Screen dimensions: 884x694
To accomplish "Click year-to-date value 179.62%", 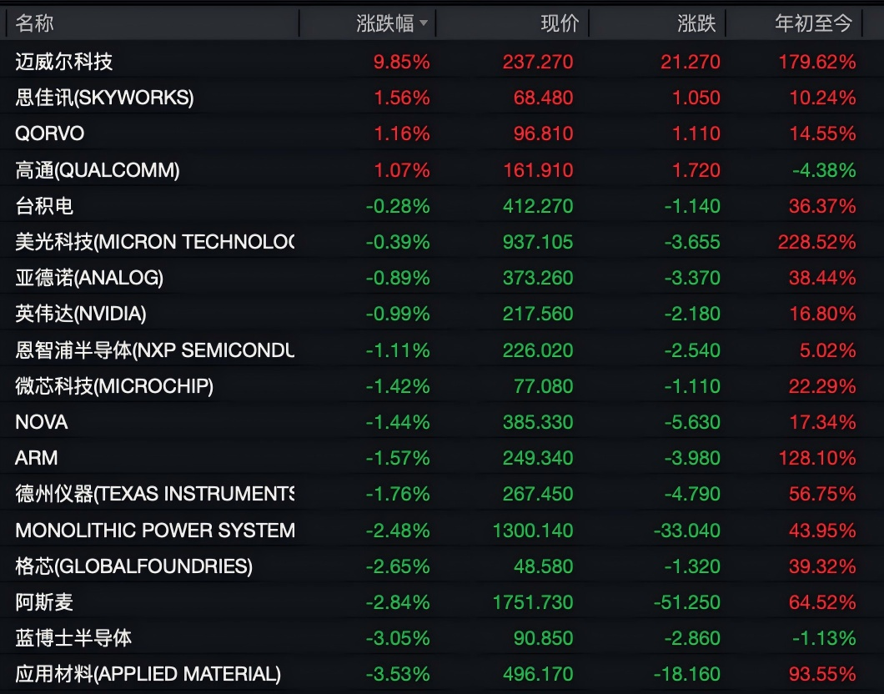I will pos(817,62).
